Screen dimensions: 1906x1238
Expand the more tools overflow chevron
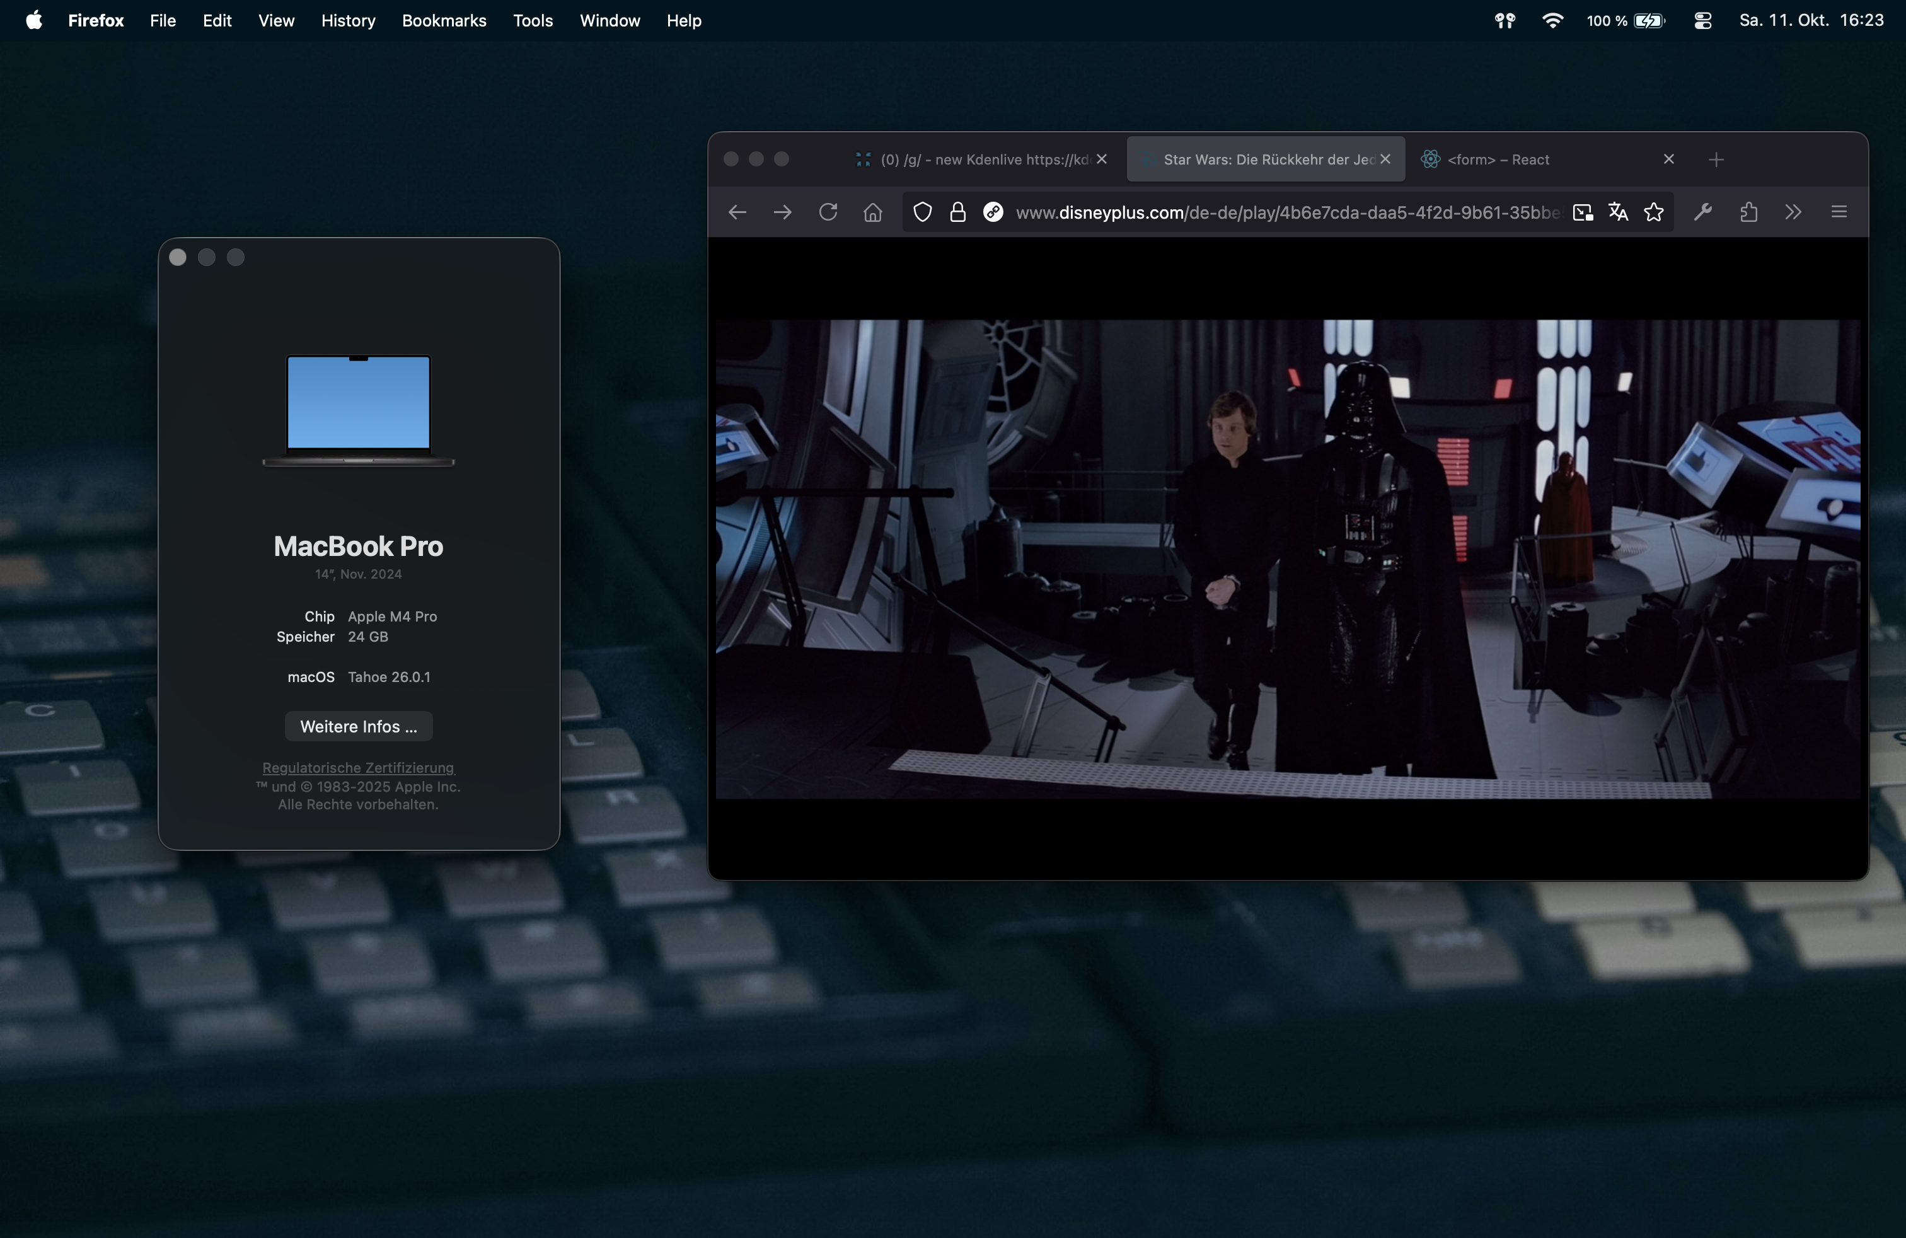1793,212
